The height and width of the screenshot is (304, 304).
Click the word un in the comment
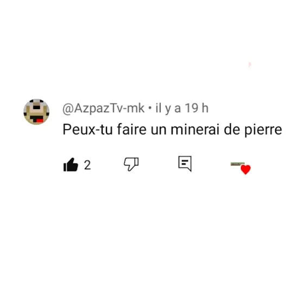pyautogui.click(x=159, y=130)
